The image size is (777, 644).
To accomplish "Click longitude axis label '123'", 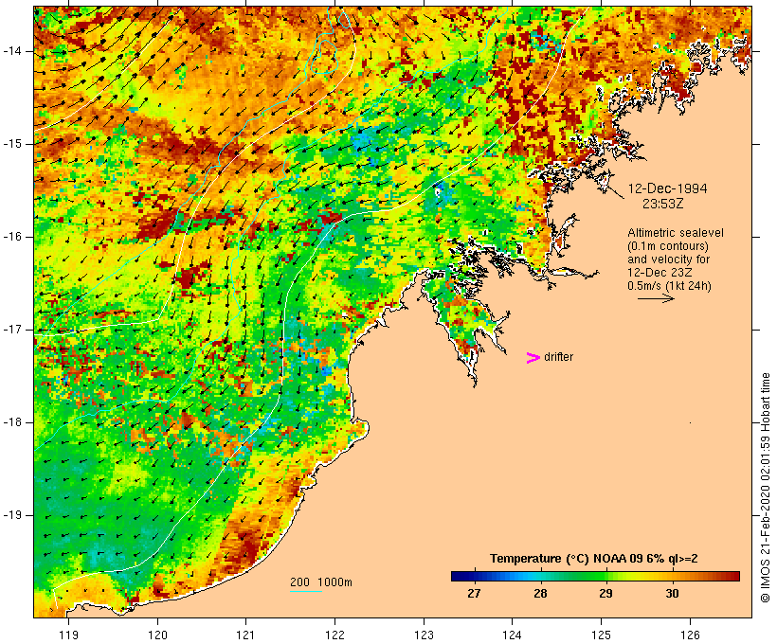I will coord(424,635).
